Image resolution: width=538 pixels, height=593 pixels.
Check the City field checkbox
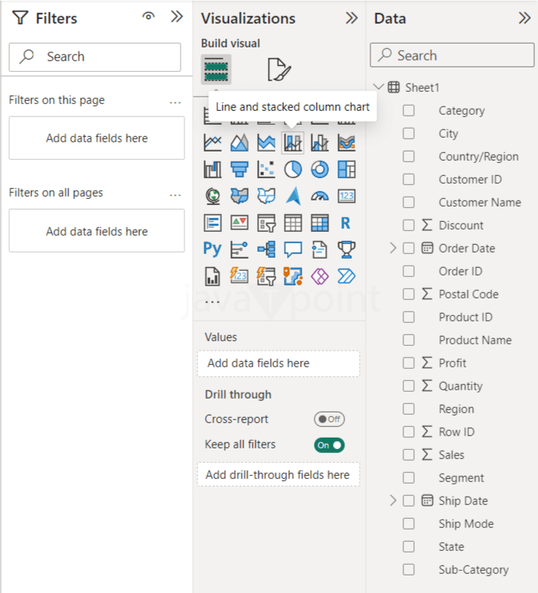[409, 133]
